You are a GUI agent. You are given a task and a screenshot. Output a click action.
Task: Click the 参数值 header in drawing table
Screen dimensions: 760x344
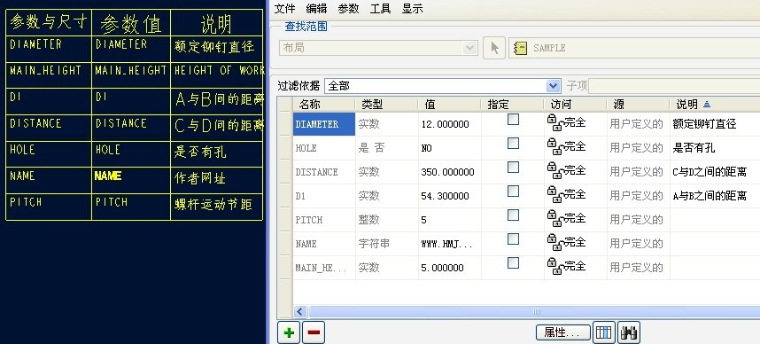(x=131, y=23)
